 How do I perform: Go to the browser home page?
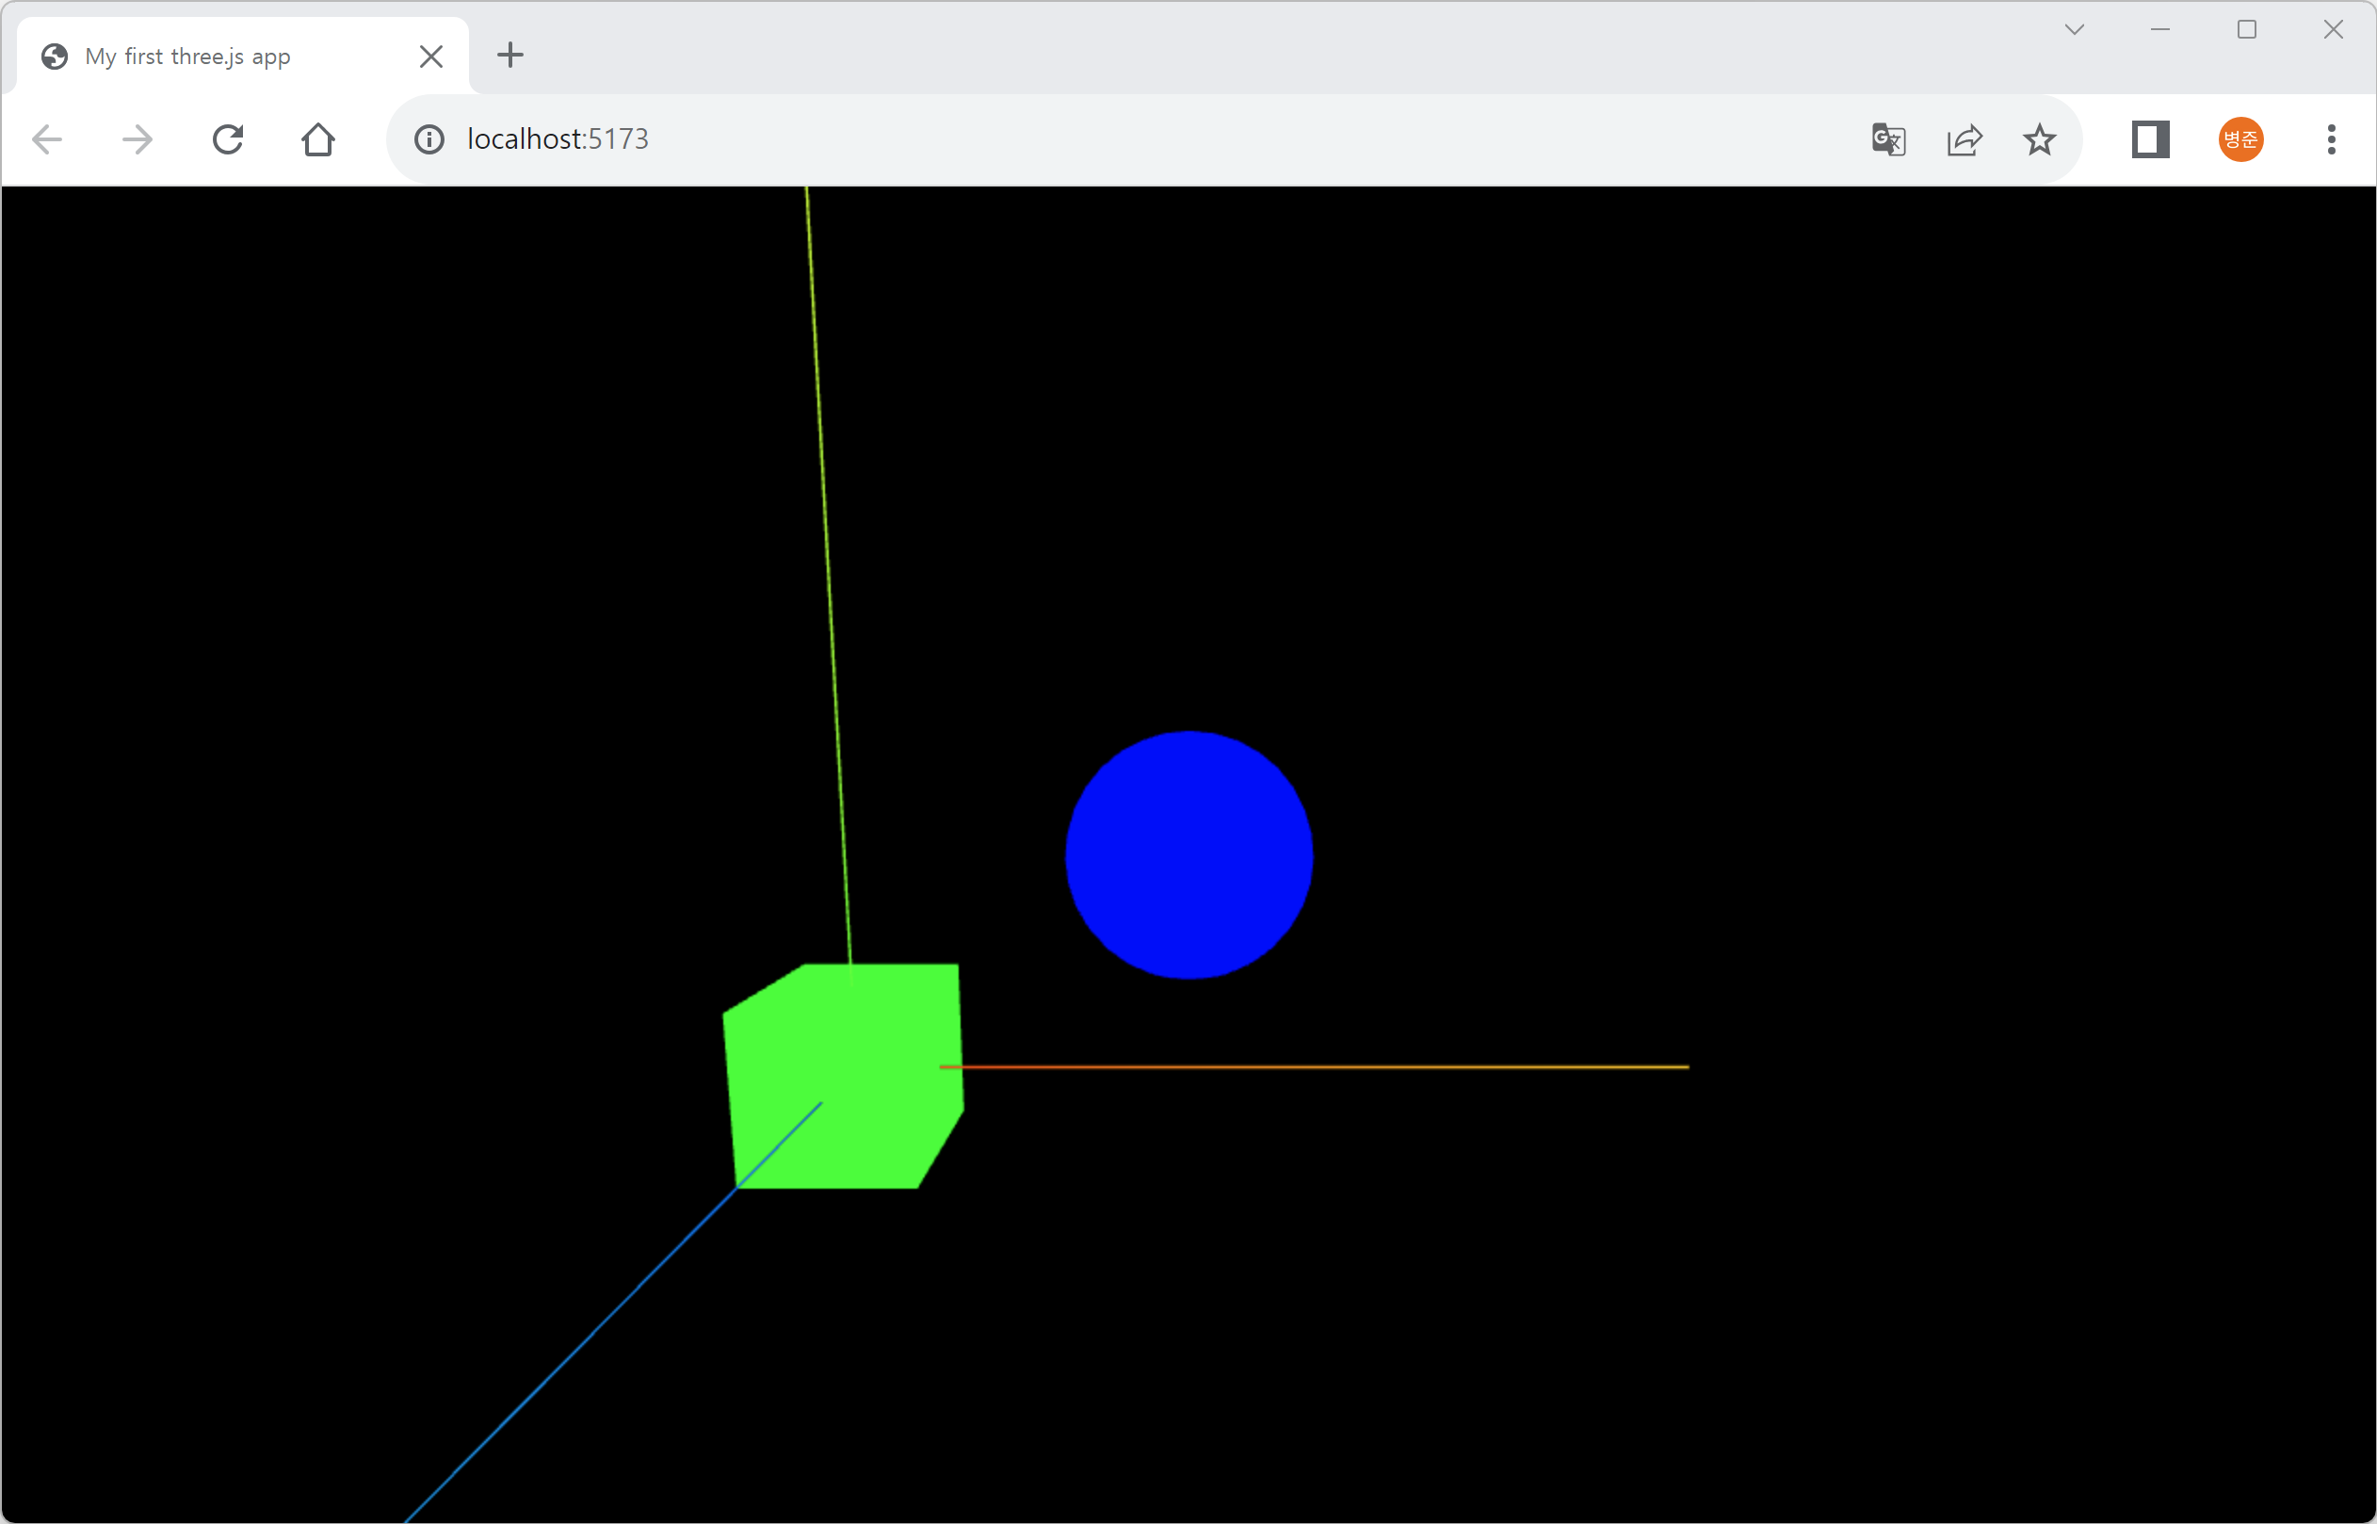point(317,139)
